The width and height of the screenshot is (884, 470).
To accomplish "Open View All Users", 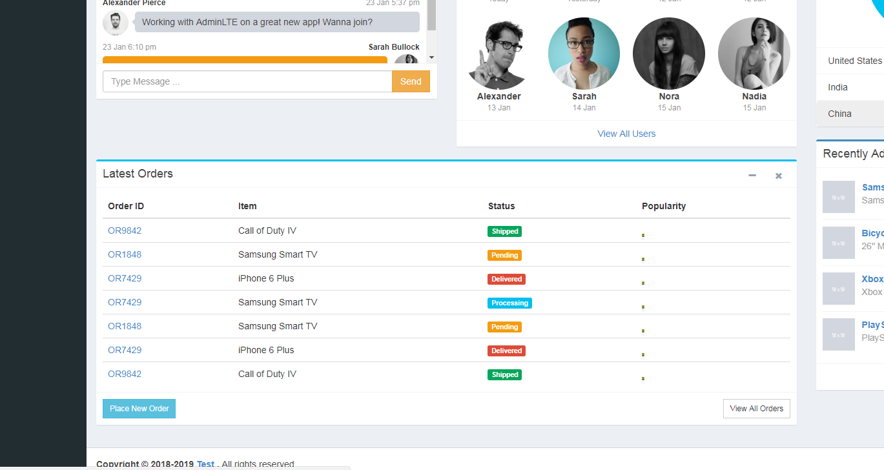I will (x=626, y=133).
